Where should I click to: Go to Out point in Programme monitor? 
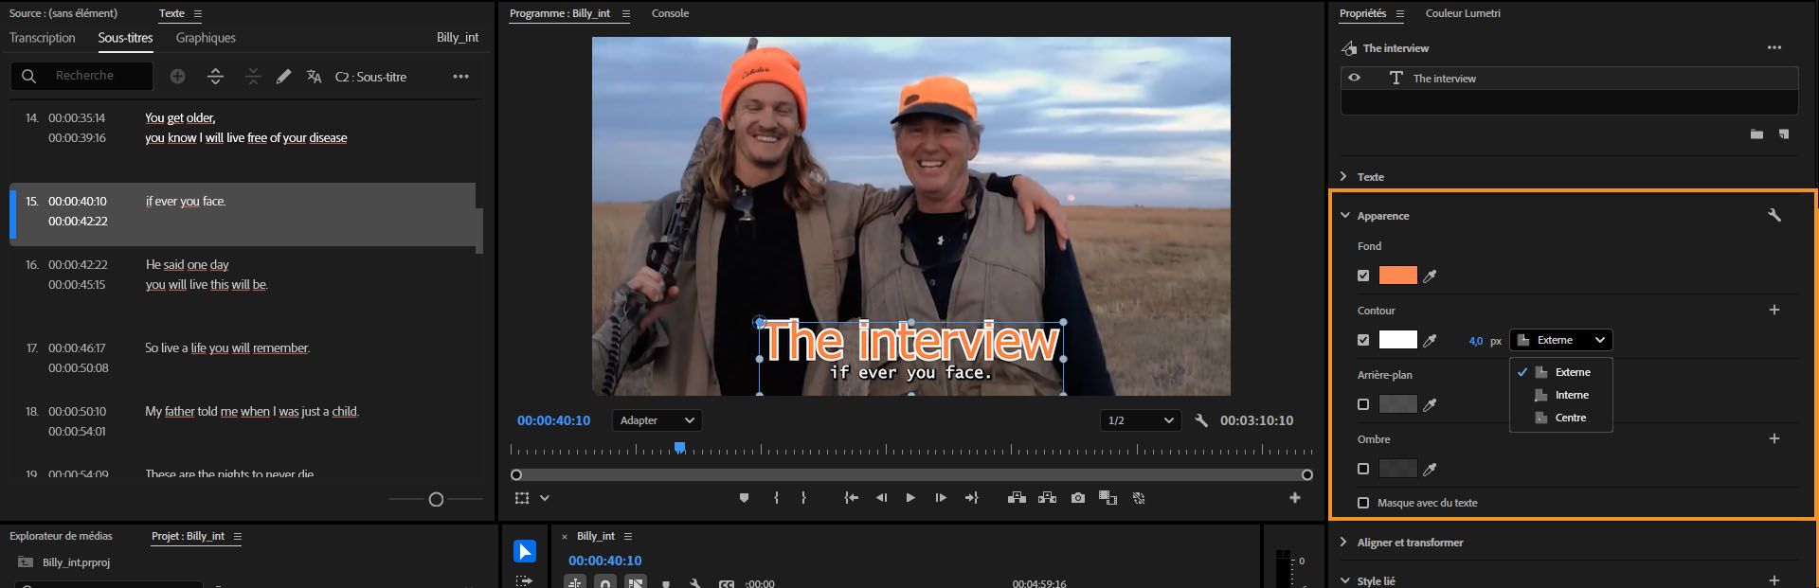[971, 498]
